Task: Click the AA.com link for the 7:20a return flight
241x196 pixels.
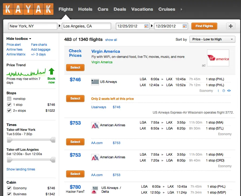Action: pos(97,175)
